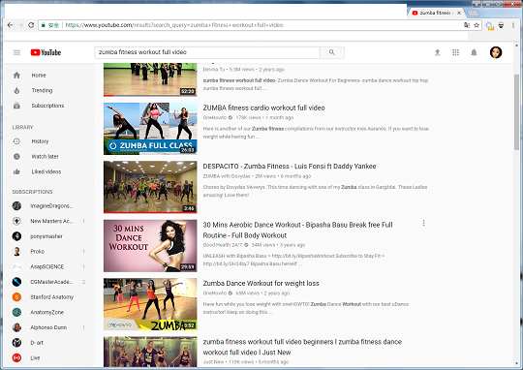Click the page vertical scrollbar thumb
This screenshot has height=370, width=523.
516,111
